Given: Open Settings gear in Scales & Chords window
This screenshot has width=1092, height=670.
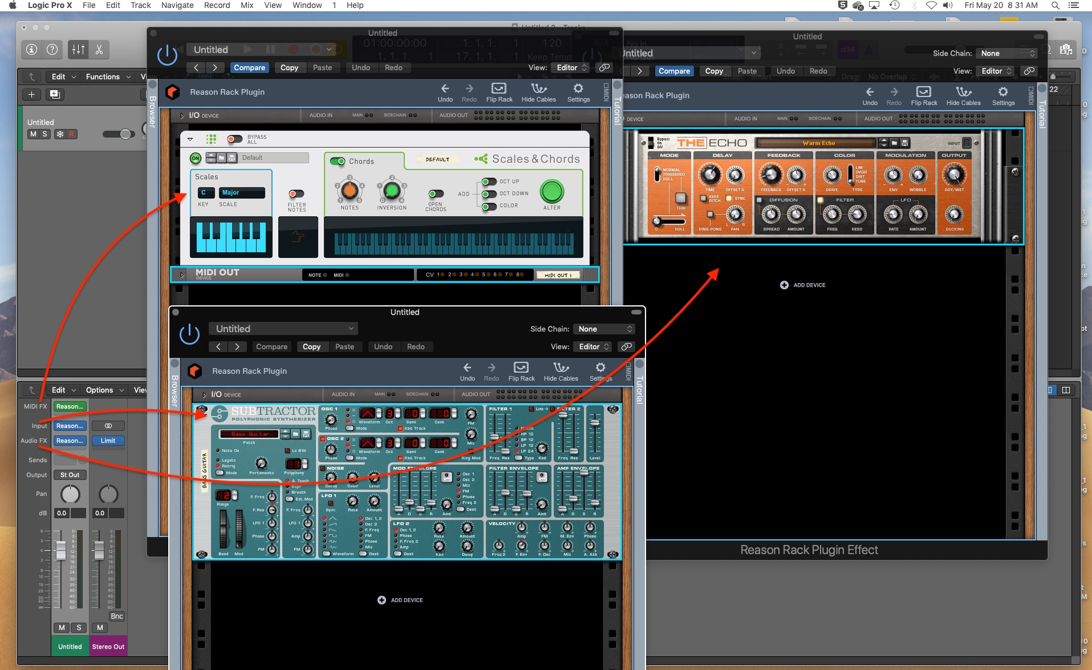Looking at the screenshot, I should 578,88.
